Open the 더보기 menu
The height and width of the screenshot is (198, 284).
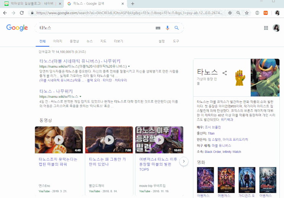(x=118, y=41)
